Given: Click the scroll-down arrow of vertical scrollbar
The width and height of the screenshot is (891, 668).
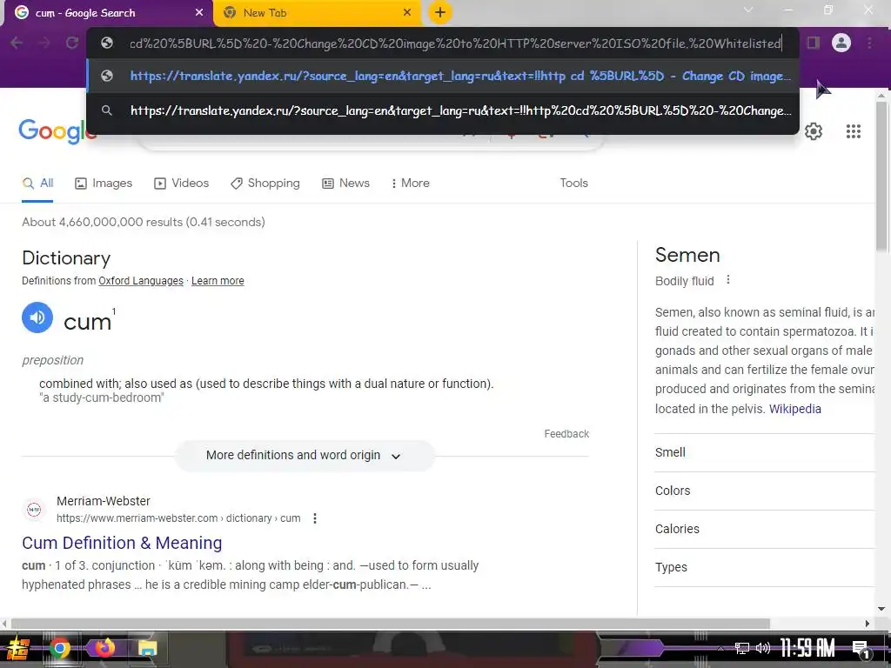Looking at the screenshot, I should (x=881, y=609).
